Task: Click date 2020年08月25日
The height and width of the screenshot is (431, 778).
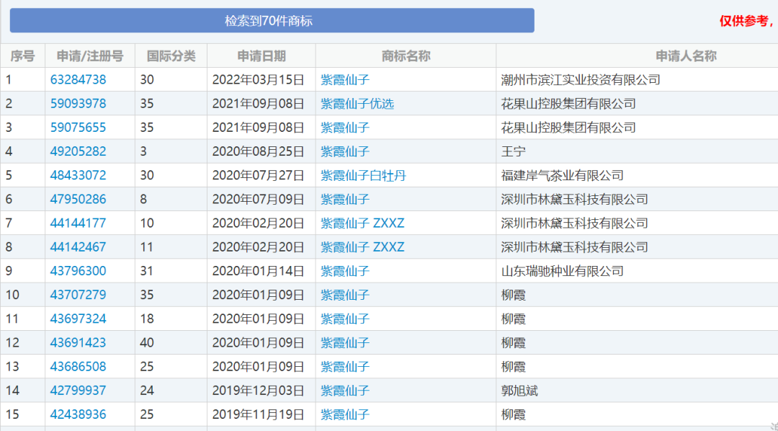Action: point(258,151)
